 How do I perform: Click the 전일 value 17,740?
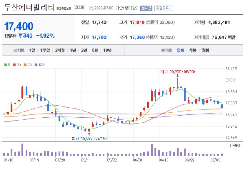99,23
